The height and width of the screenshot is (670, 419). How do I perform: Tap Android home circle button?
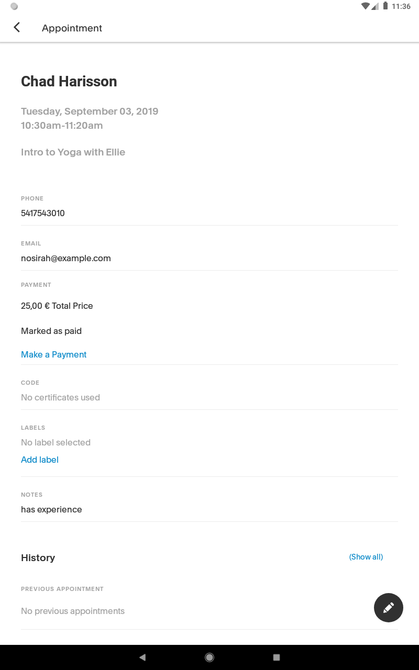[x=210, y=657]
